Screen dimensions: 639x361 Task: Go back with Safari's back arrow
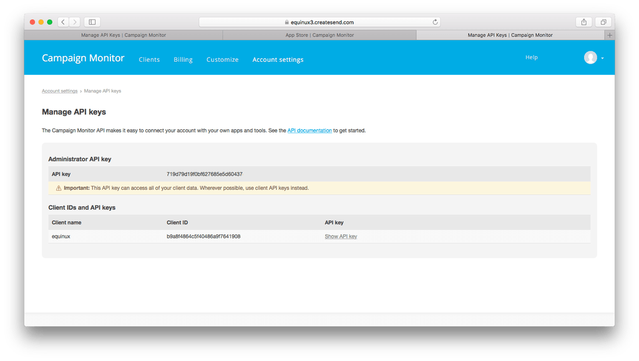pos(63,22)
